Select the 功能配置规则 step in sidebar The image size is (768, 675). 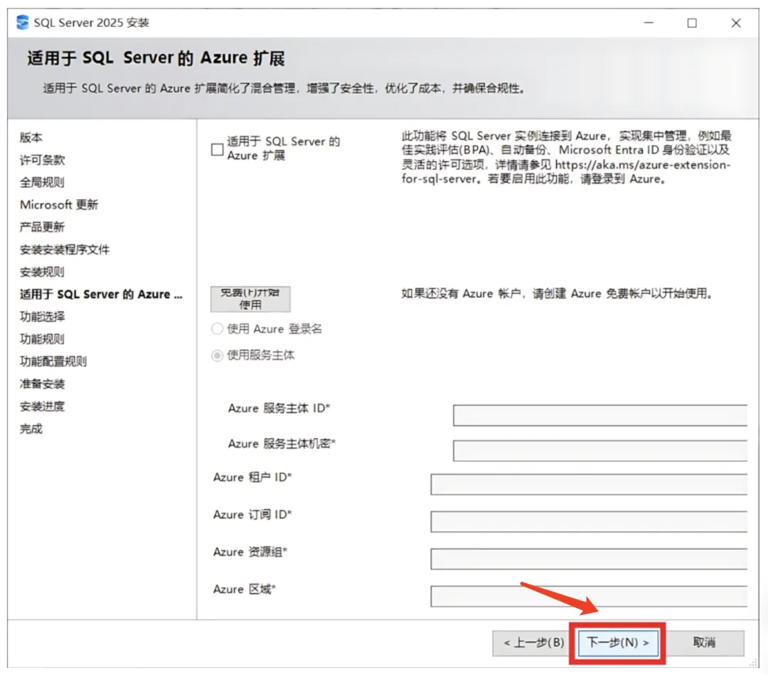[53, 362]
